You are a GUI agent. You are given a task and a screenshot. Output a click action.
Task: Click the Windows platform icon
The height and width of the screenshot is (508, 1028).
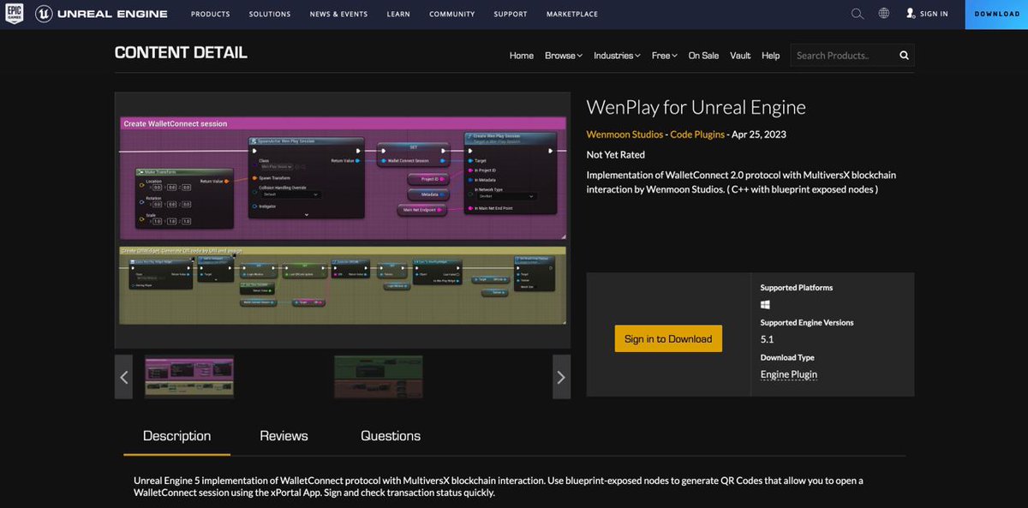point(765,305)
